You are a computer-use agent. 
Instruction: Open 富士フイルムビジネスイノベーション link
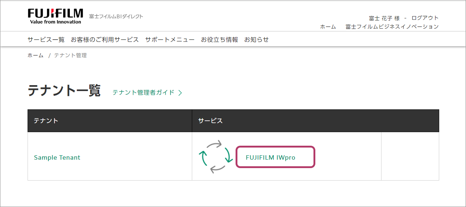(x=392, y=27)
